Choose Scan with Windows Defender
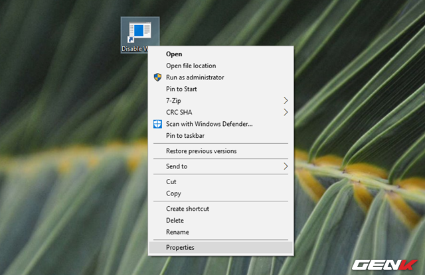Image resolution: width=425 pixels, height=275 pixels. (x=220, y=124)
